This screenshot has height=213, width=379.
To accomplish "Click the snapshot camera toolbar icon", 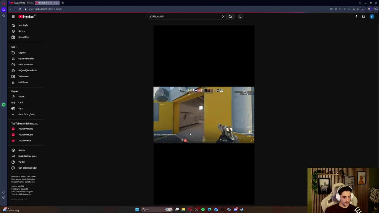I will point(336,9).
